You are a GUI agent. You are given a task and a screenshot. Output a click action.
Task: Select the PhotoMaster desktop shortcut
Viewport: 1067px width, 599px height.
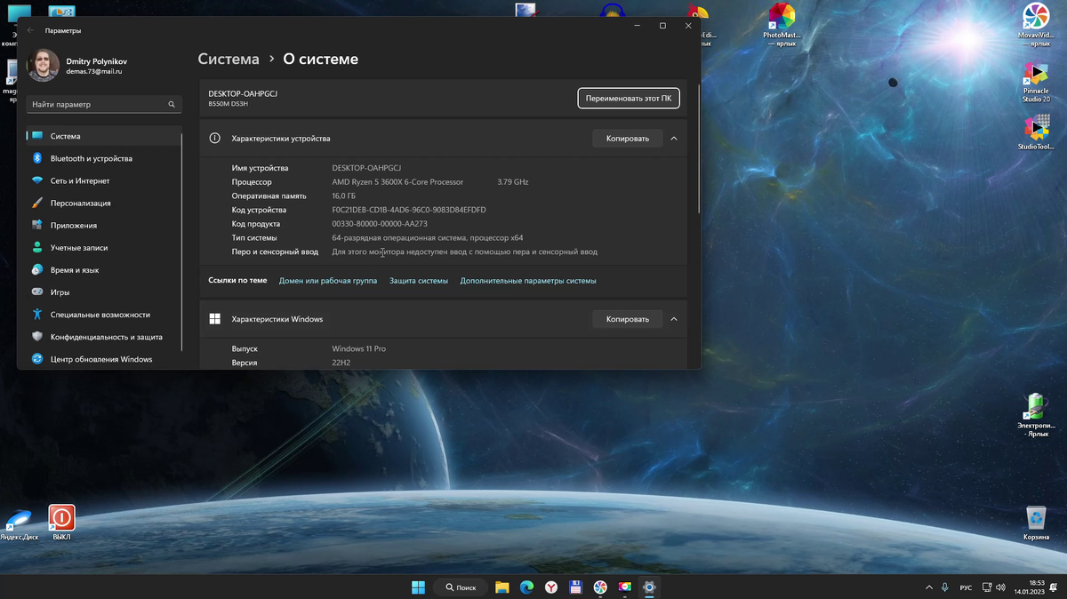tap(782, 24)
